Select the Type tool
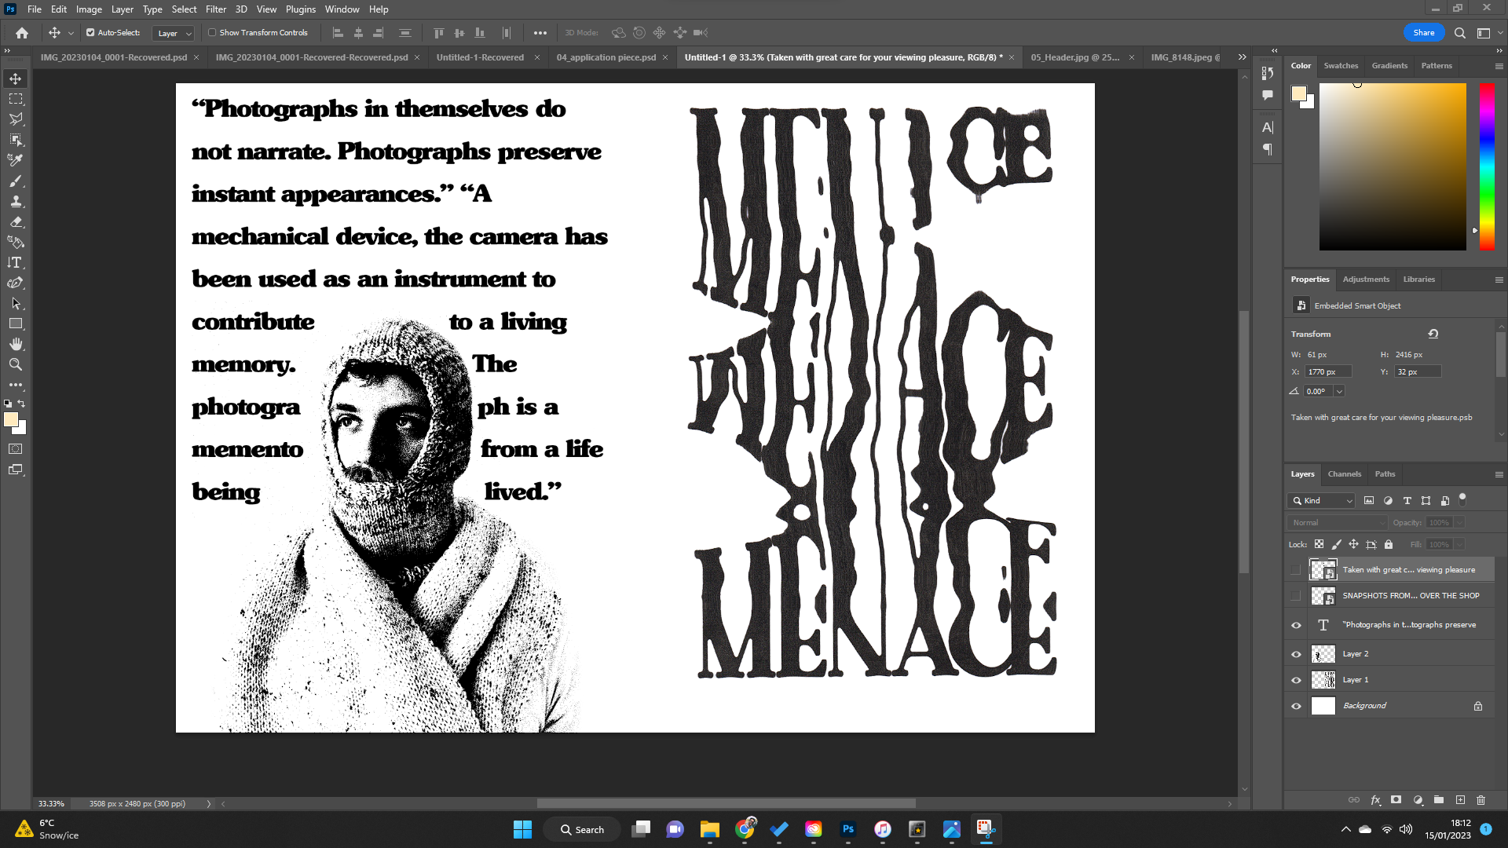This screenshot has width=1508, height=848. click(x=16, y=263)
